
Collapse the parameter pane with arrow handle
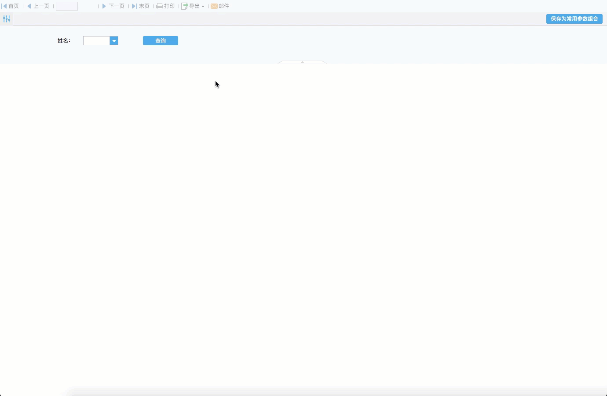click(302, 62)
